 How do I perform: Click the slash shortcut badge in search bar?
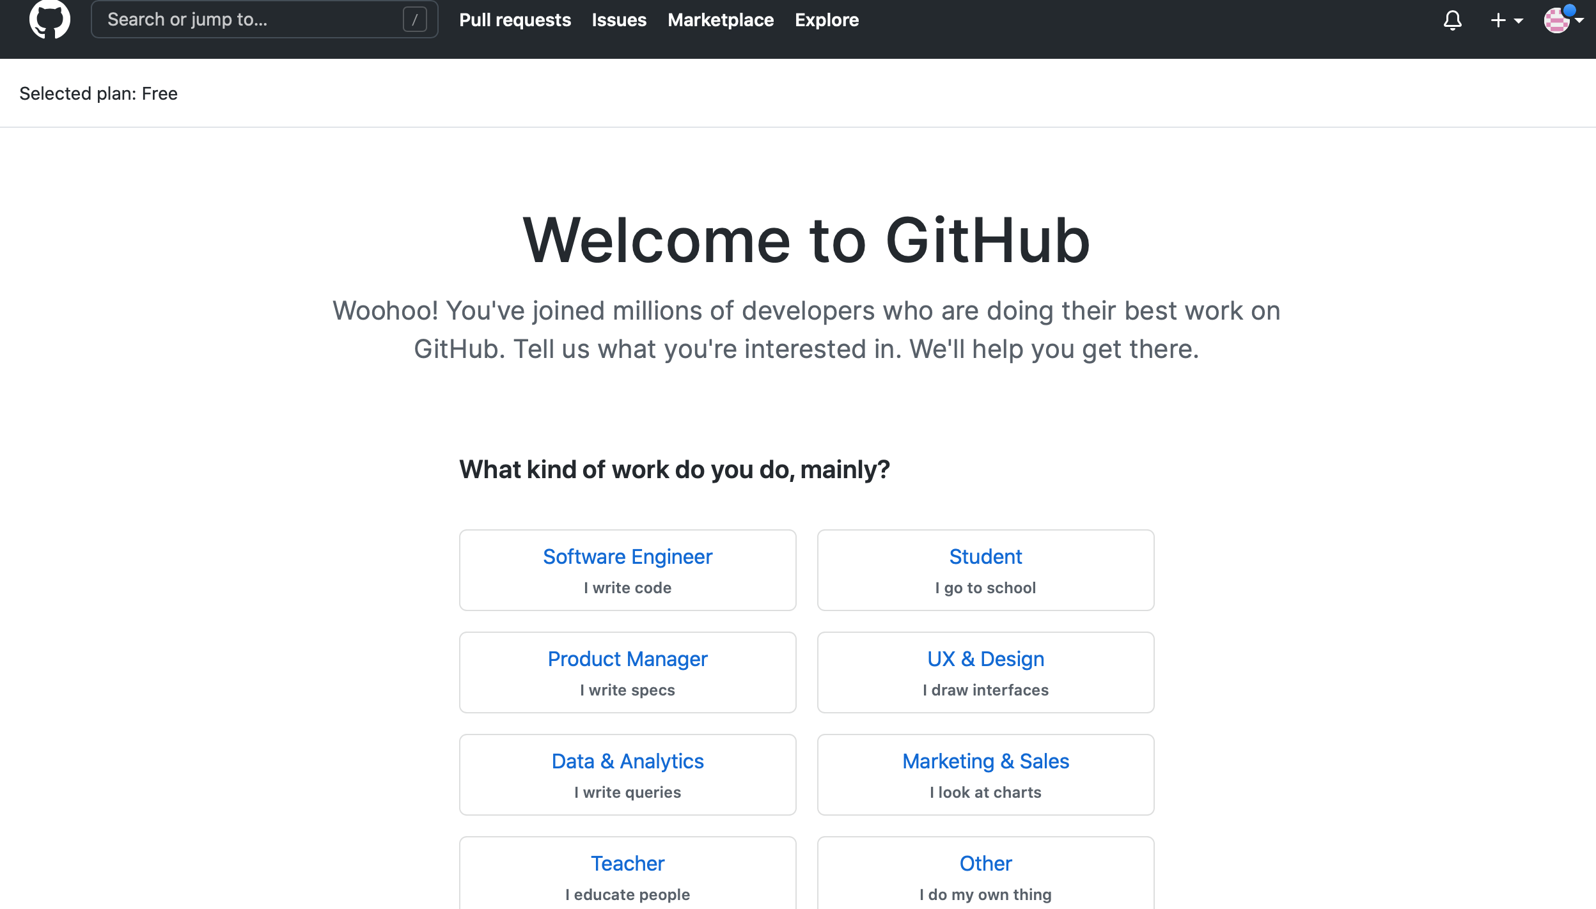point(415,19)
